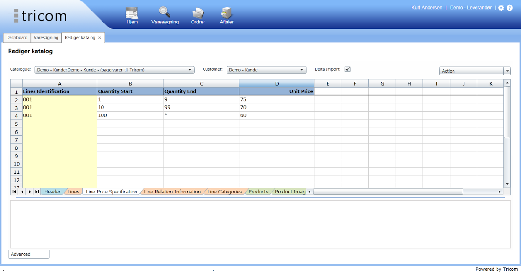This screenshot has height=273, width=521.
Task: Select column E header
Action: tap(328, 83)
